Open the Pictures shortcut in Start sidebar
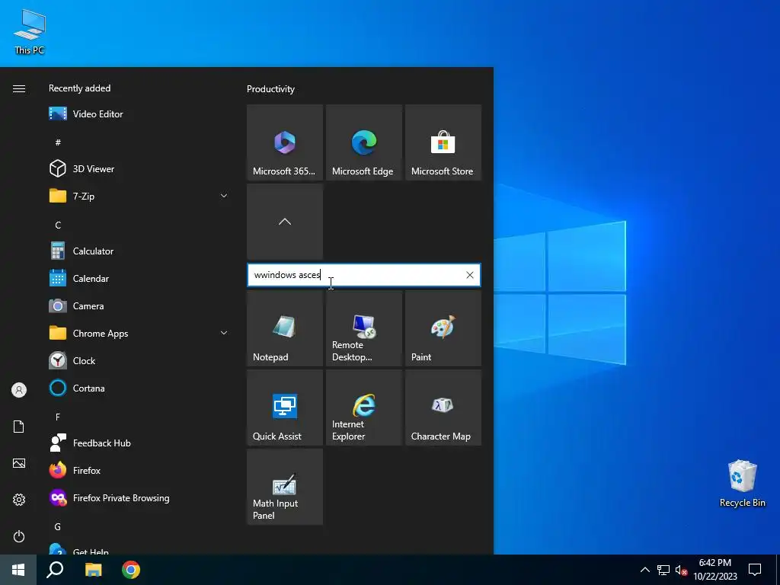The image size is (780, 585). [19, 463]
